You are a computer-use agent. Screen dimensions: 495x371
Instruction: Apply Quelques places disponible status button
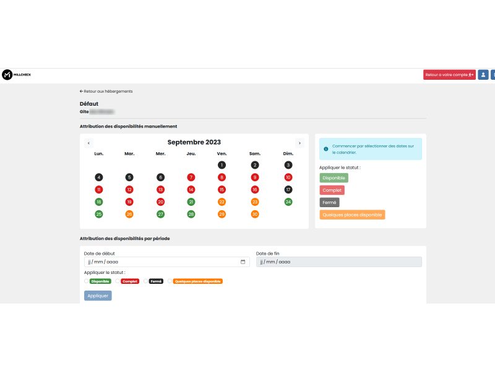pyautogui.click(x=352, y=215)
